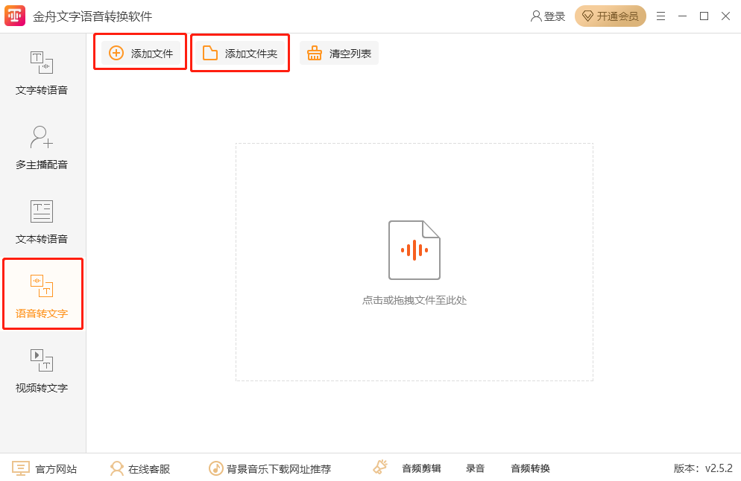Select the 语音转文字 sidebar tab

click(x=43, y=293)
